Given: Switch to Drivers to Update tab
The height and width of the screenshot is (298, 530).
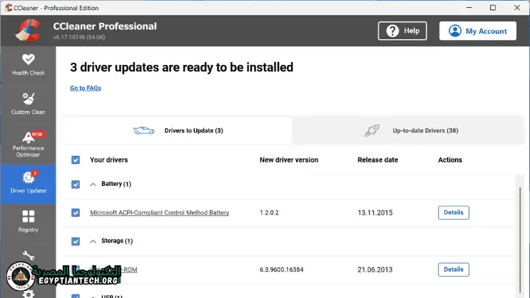Looking at the screenshot, I should 177,130.
